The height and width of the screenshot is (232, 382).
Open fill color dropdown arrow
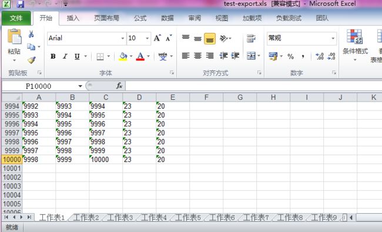click(131, 56)
